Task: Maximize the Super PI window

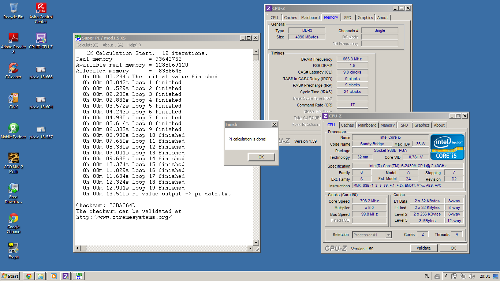Action: tap(249, 38)
